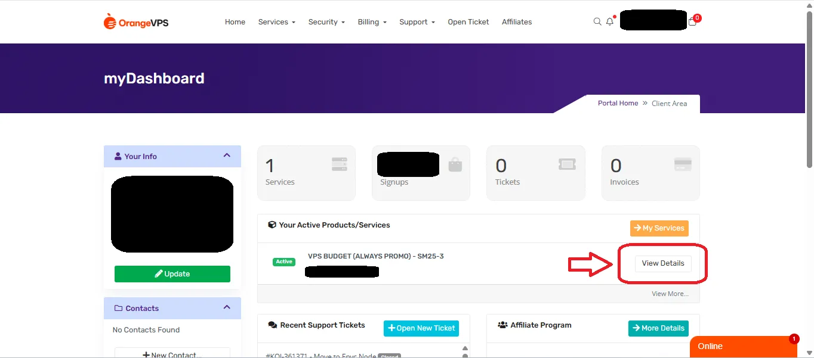Click the Invoices credit card icon

click(682, 164)
